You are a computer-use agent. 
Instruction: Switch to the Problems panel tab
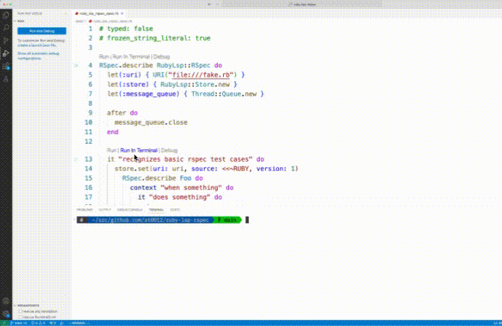point(84,211)
